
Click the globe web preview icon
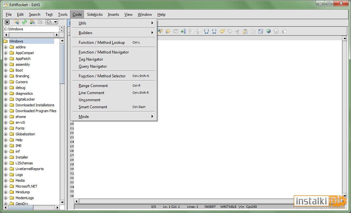269,31
